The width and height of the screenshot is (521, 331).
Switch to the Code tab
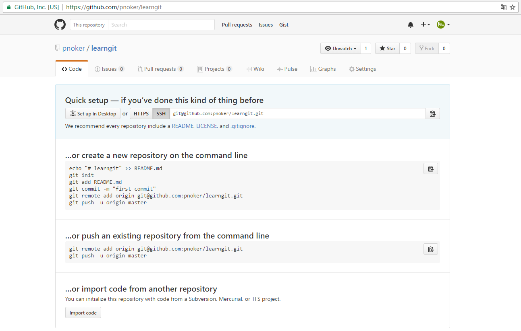[72, 69]
